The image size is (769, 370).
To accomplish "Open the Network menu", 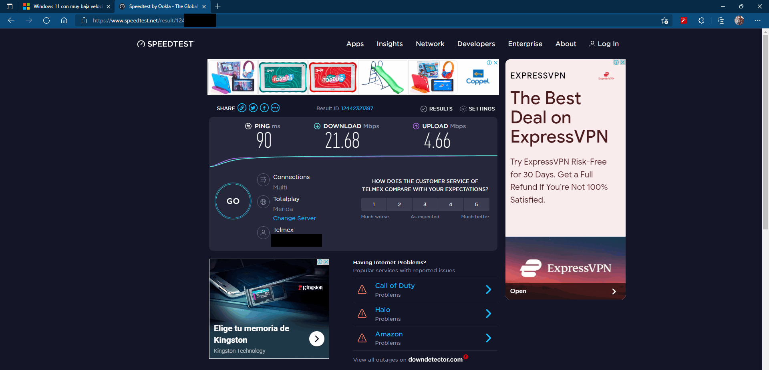I will coord(430,44).
